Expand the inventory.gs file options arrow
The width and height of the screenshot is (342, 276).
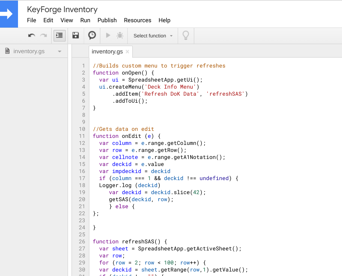click(59, 51)
